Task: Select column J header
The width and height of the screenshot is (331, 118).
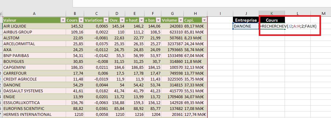Action: click(246, 13)
